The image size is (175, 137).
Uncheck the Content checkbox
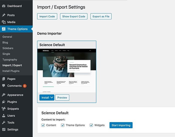pyautogui.click(x=43, y=125)
